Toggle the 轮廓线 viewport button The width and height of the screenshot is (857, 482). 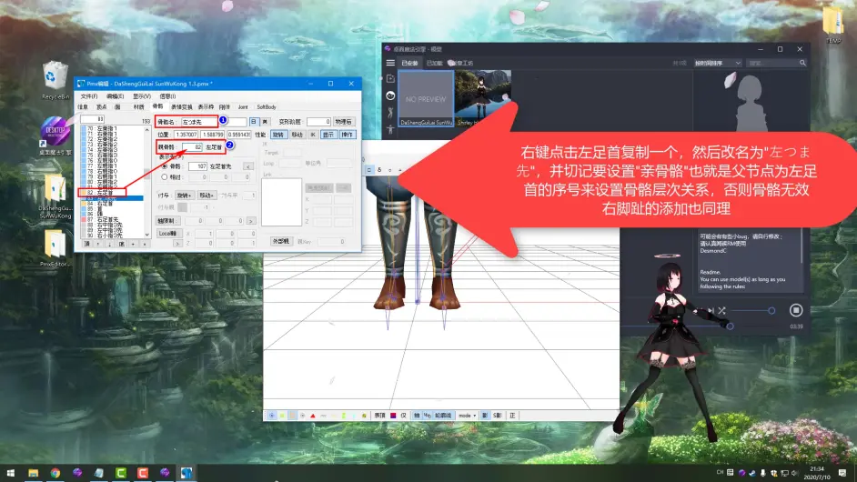[x=443, y=416]
